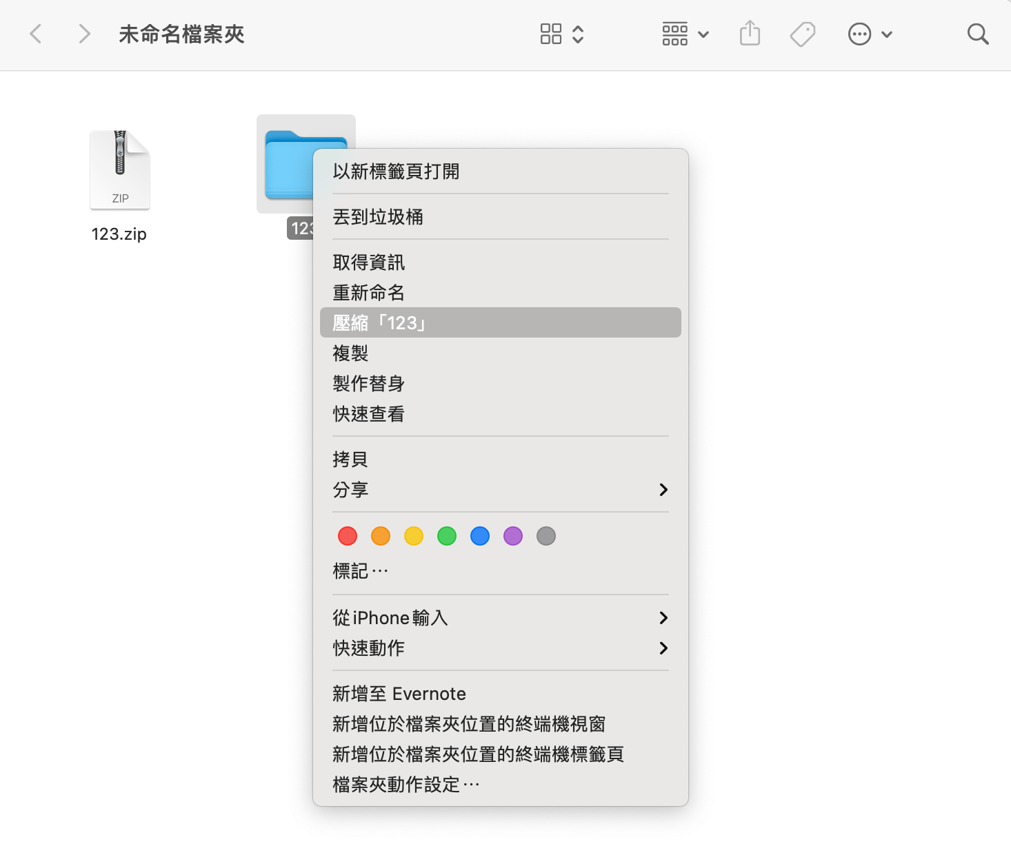Open the Share icon in the toolbar
1011x857 pixels.
tap(750, 33)
